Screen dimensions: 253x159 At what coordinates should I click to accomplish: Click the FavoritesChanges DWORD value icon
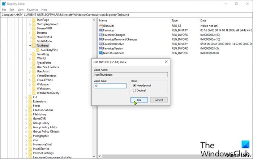click(x=101, y=35)
